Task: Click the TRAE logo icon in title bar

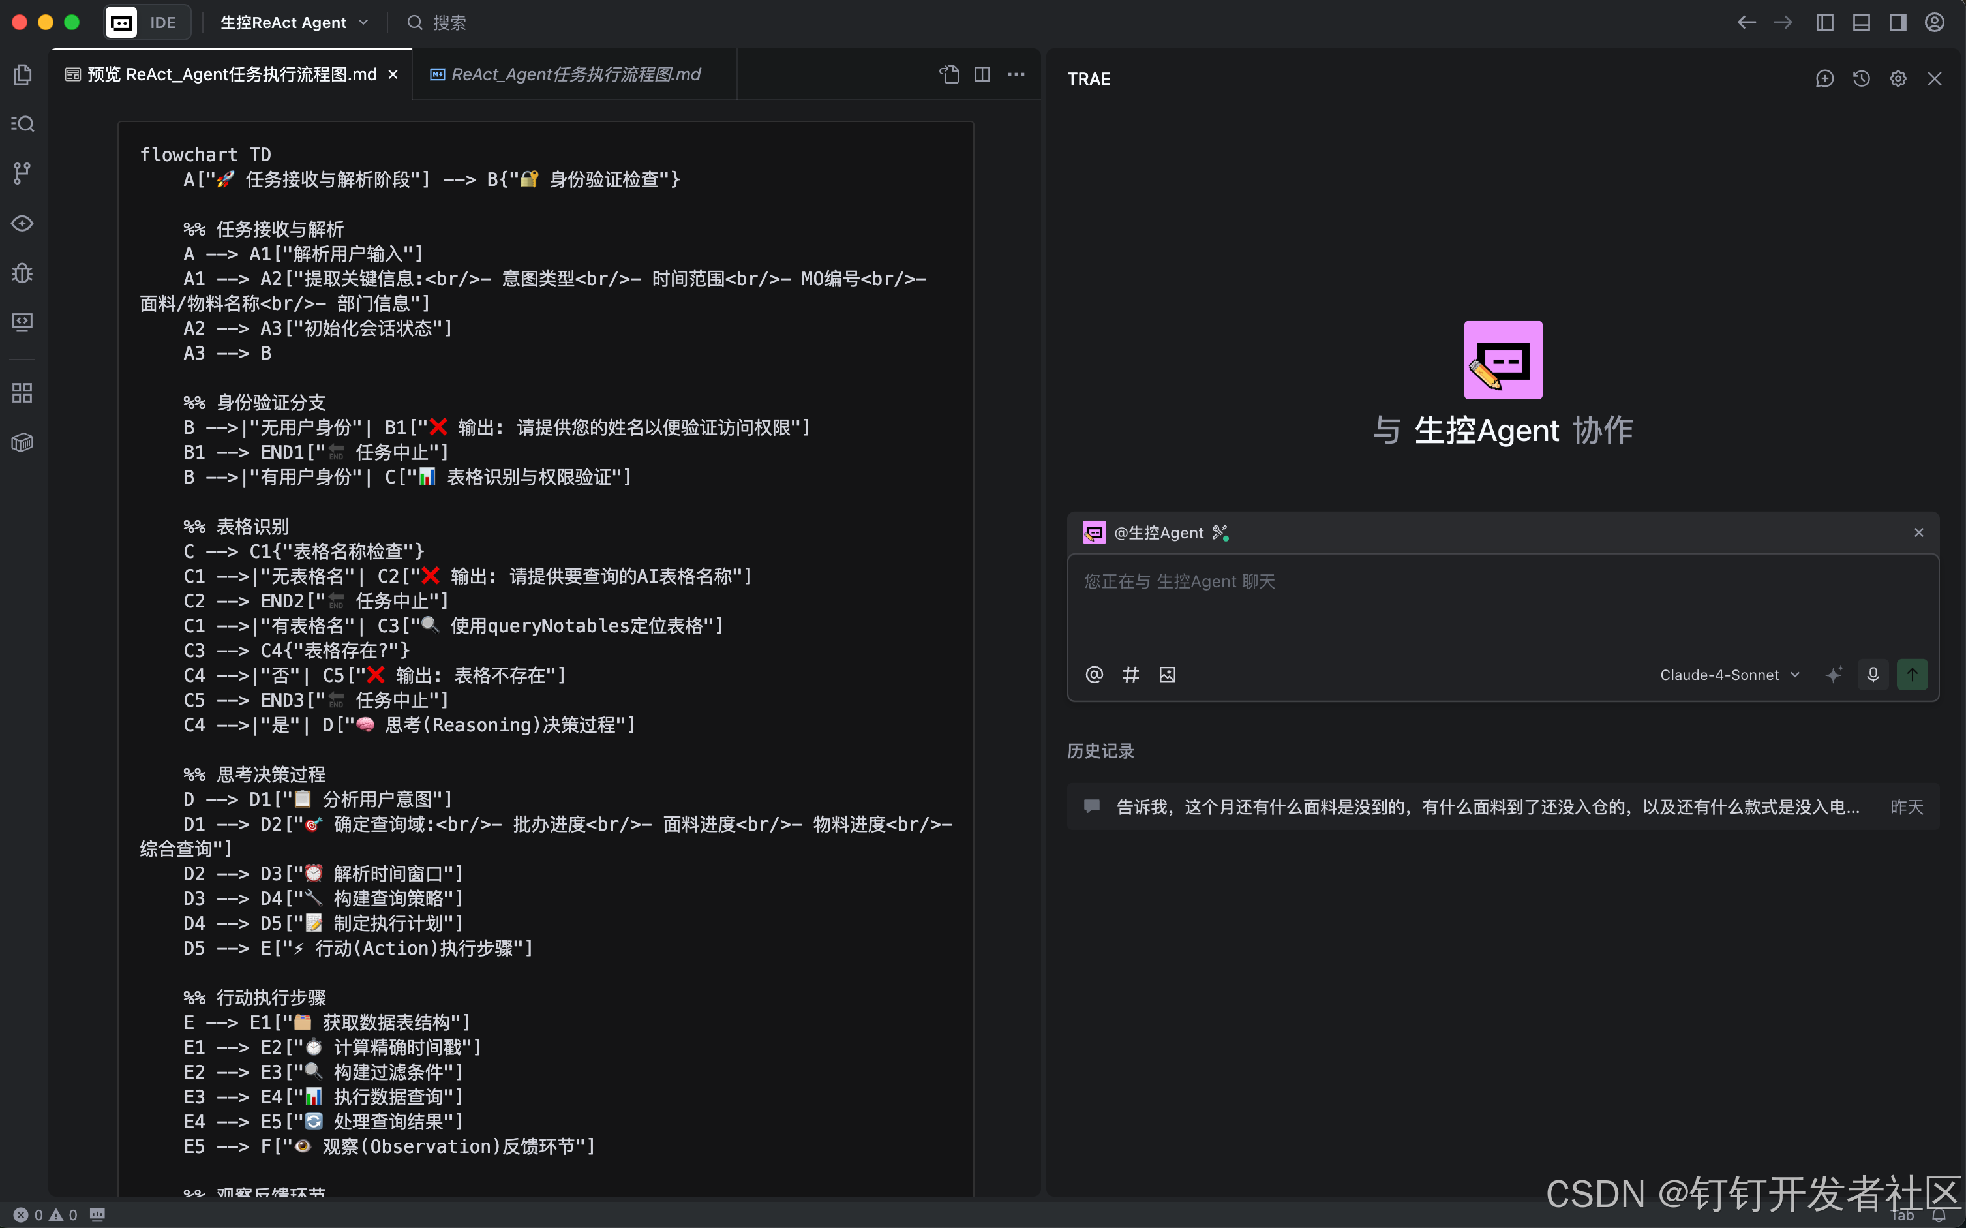Action: (122, 22)
